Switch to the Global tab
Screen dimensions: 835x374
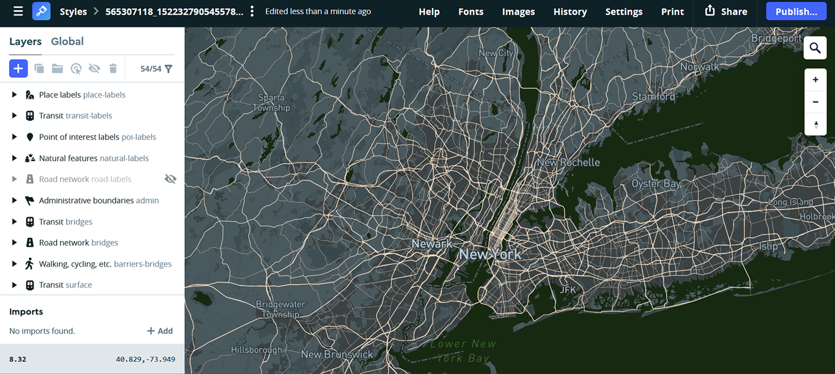coord(67,41)
